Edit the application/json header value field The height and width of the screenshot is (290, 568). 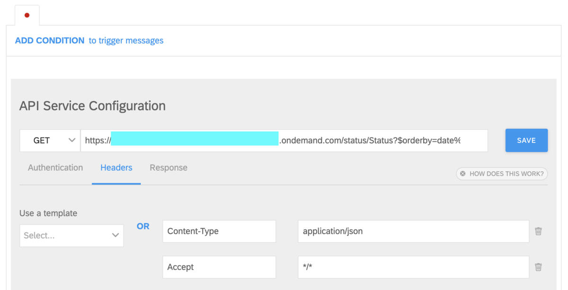(x=413, y=231)
